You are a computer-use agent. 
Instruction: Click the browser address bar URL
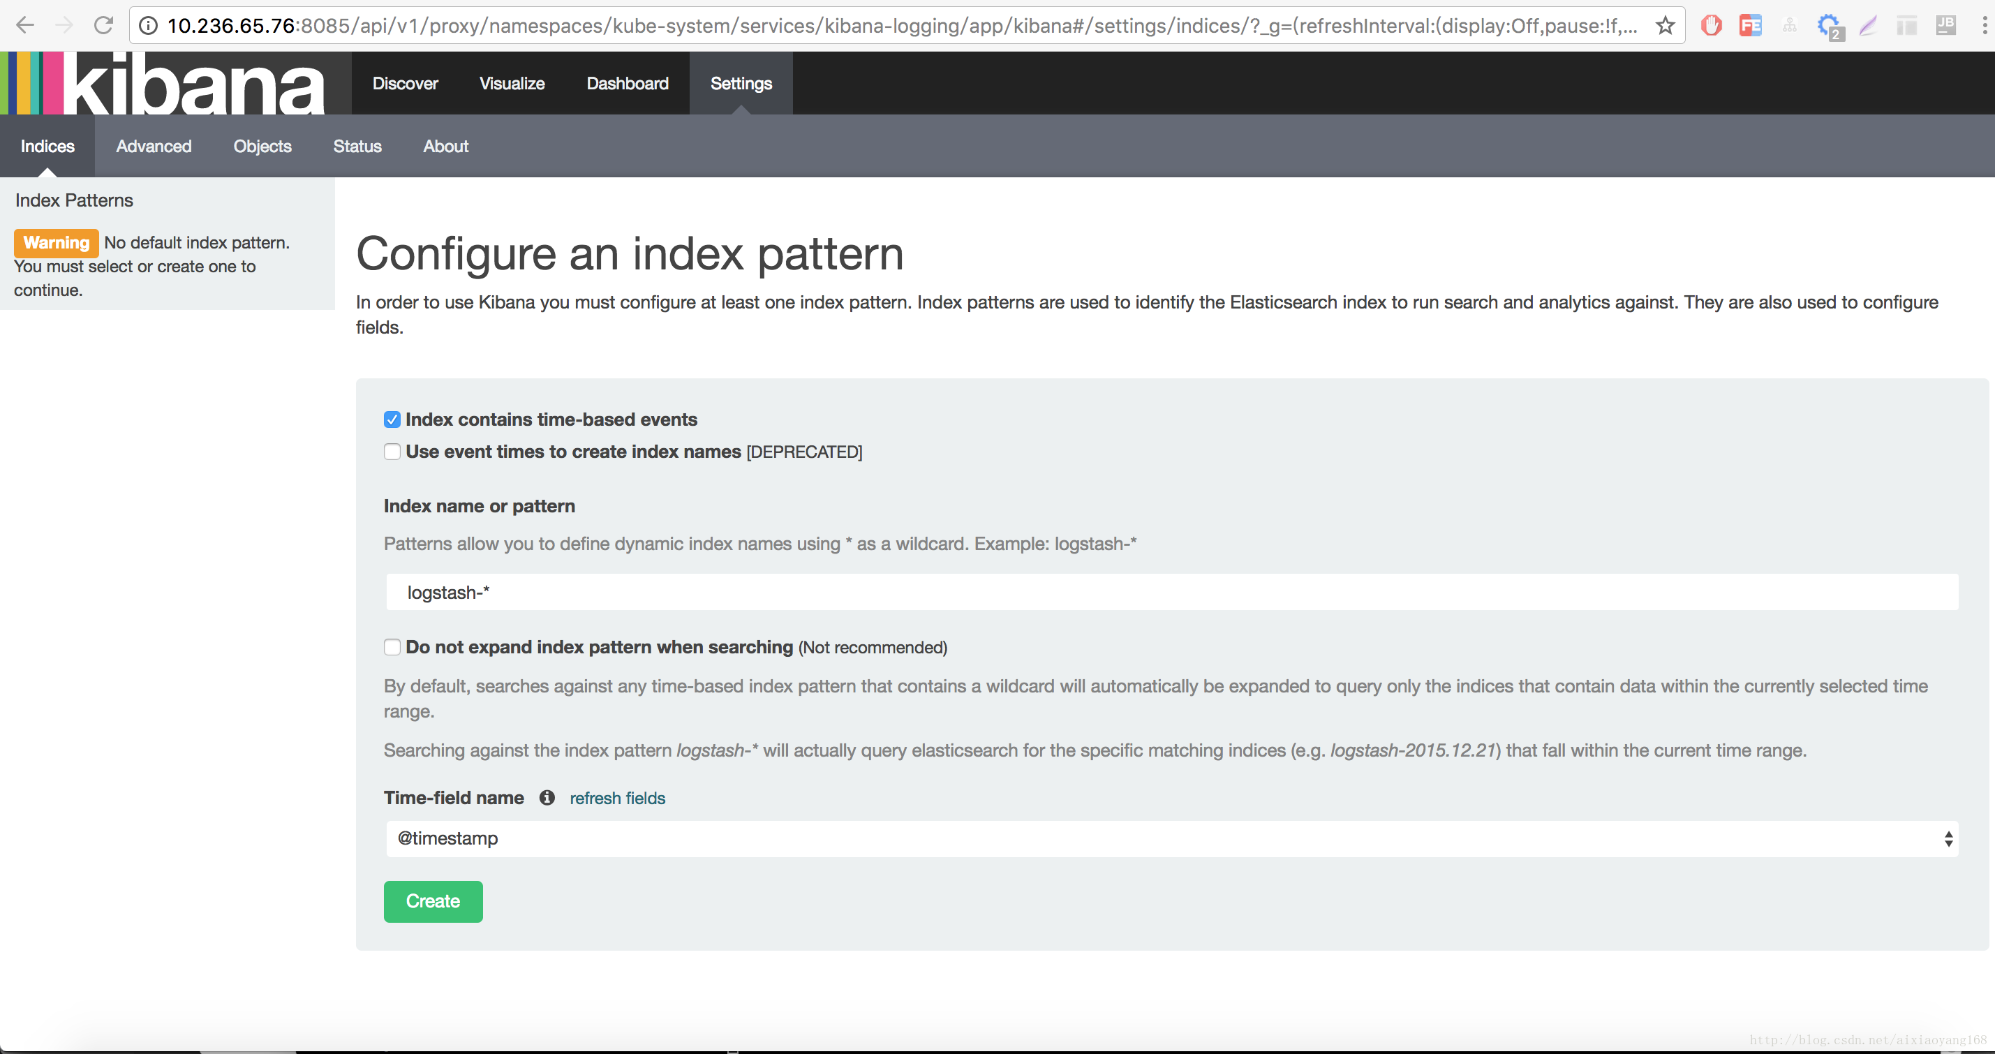(x=903, y=26)
